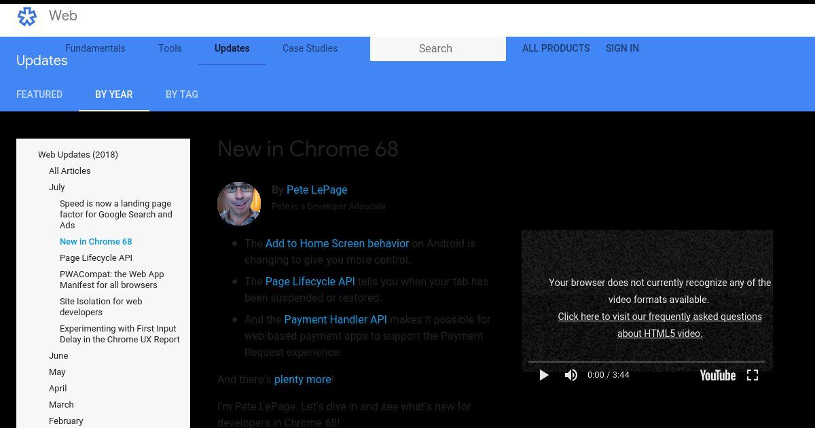Image resolution: width=815 pixels, height=428 pixels.
Task: Click the Web logo icon in header
Action: point(27,16)
